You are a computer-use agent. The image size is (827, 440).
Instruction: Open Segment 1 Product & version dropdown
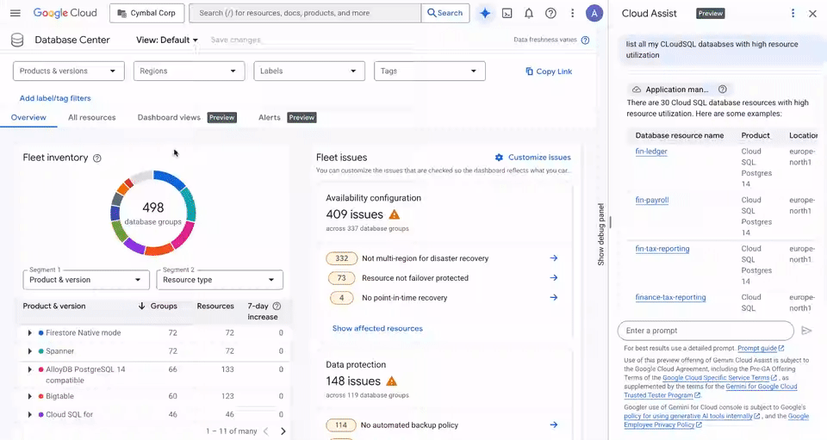pyautogui.click(x=86, y=280)
